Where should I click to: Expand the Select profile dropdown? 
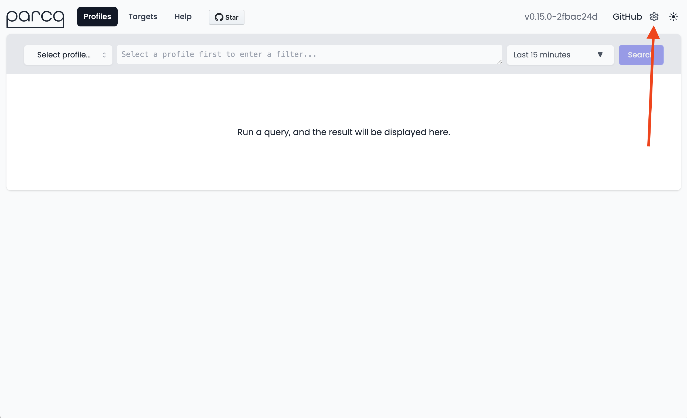tap(68, 55)
